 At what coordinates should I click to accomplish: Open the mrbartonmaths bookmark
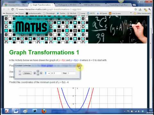[x=34, y=13]
